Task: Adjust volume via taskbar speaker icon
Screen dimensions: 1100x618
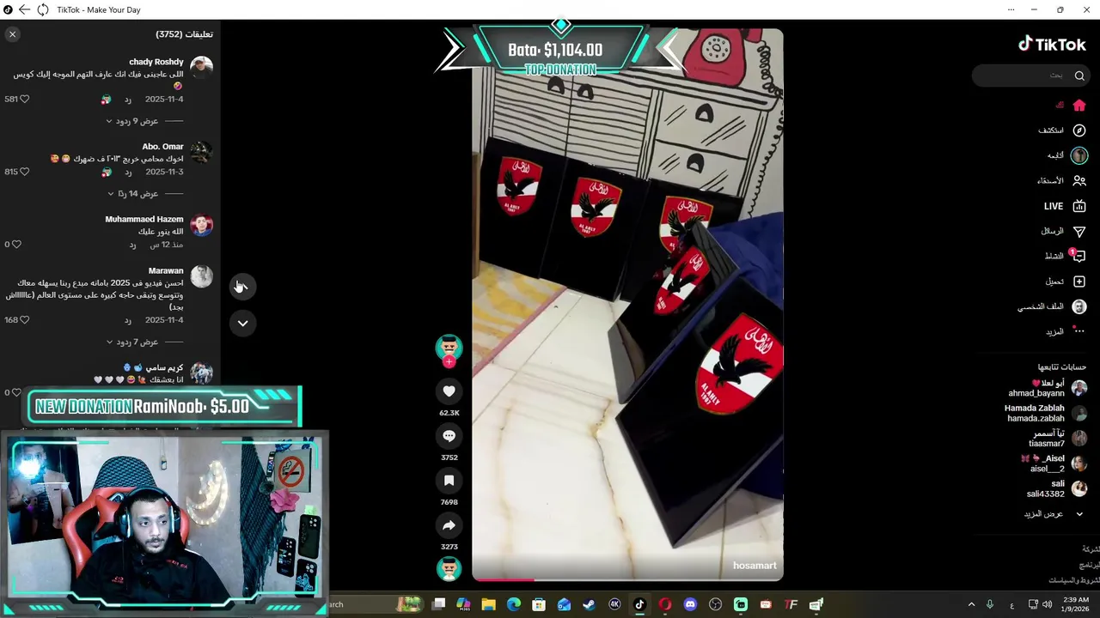Action: (1047, 604)
